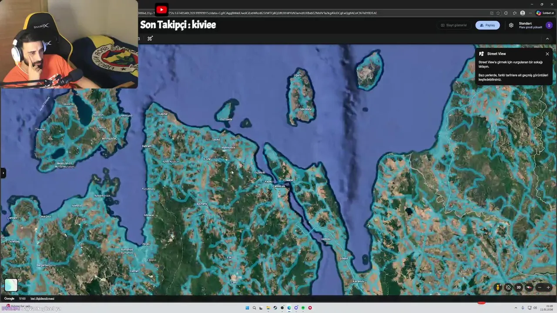Open the map layers thumbnail

coord(11,285)
